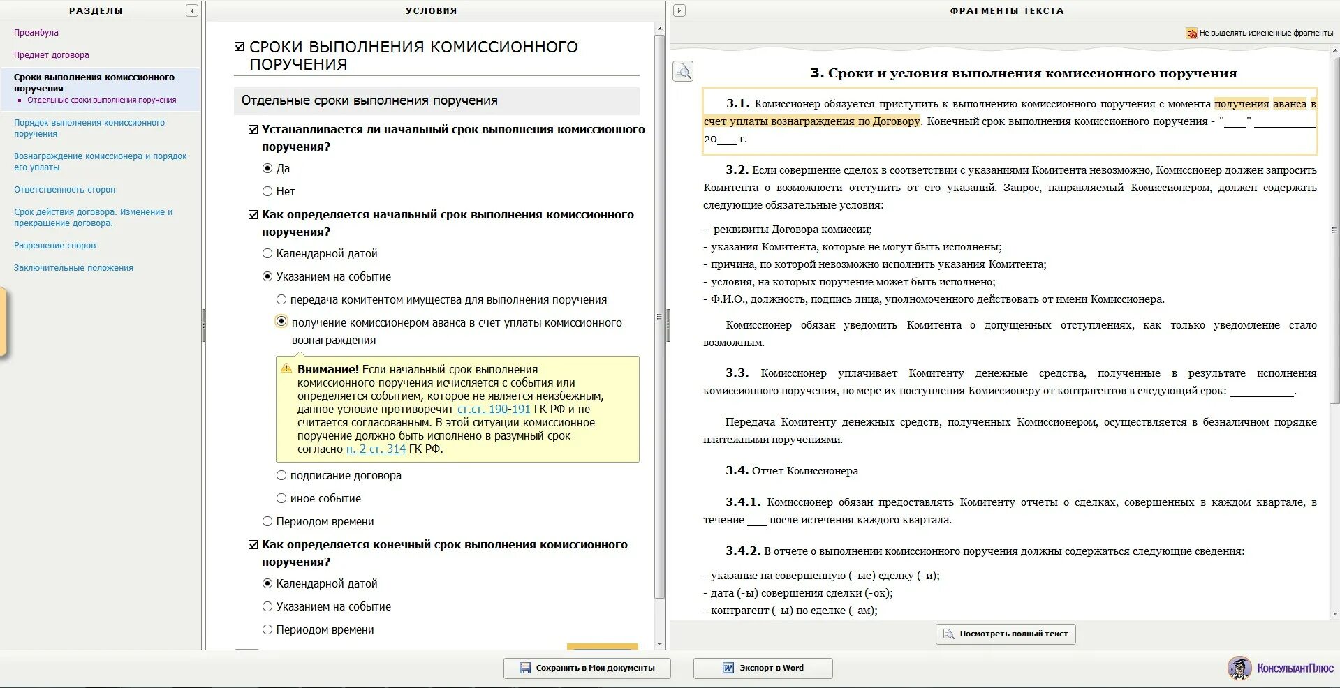
Task: Select subsection Отдельные сроки выполнения поручения
Action: (x=102, y=100)
